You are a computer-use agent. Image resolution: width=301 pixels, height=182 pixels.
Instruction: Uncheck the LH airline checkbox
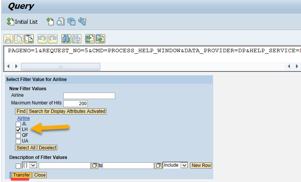pyautogui.click(x=18, y=130)
